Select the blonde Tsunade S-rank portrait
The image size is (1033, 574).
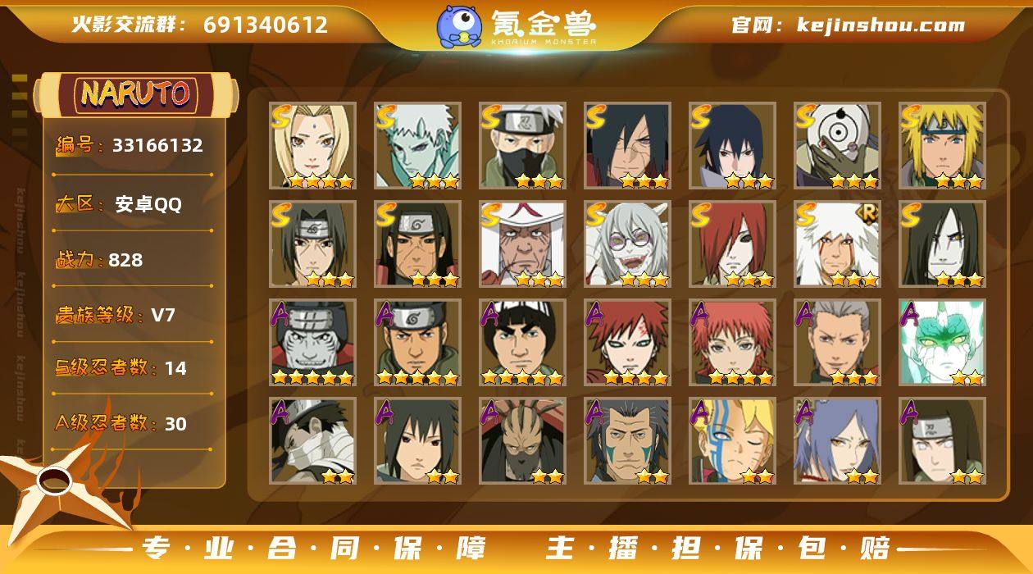tap(312, 146)
